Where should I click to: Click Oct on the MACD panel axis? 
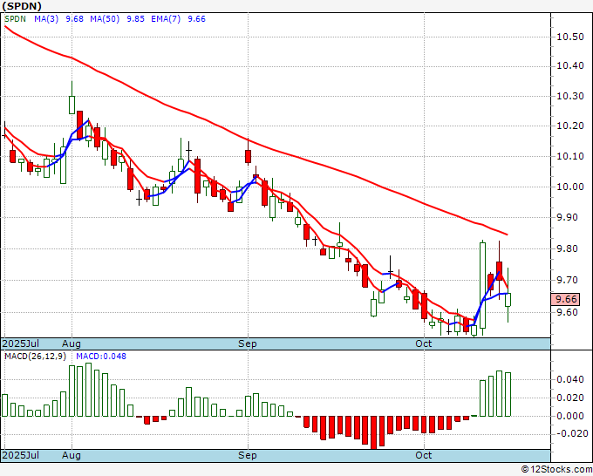tap(423, 455)
